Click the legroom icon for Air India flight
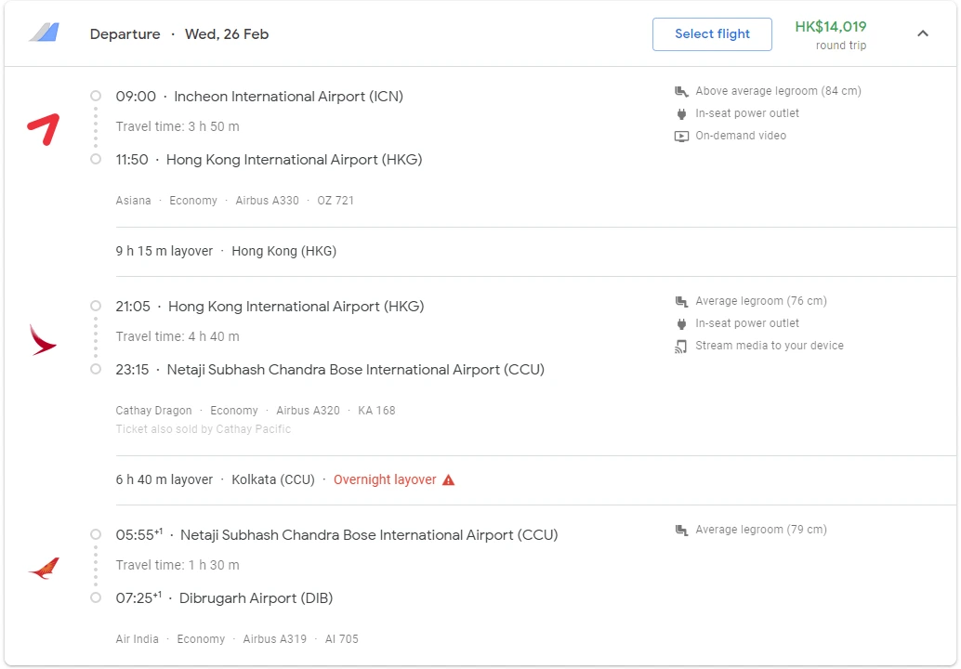The height and width of the screenshot is (669, 961). [681, 530]
